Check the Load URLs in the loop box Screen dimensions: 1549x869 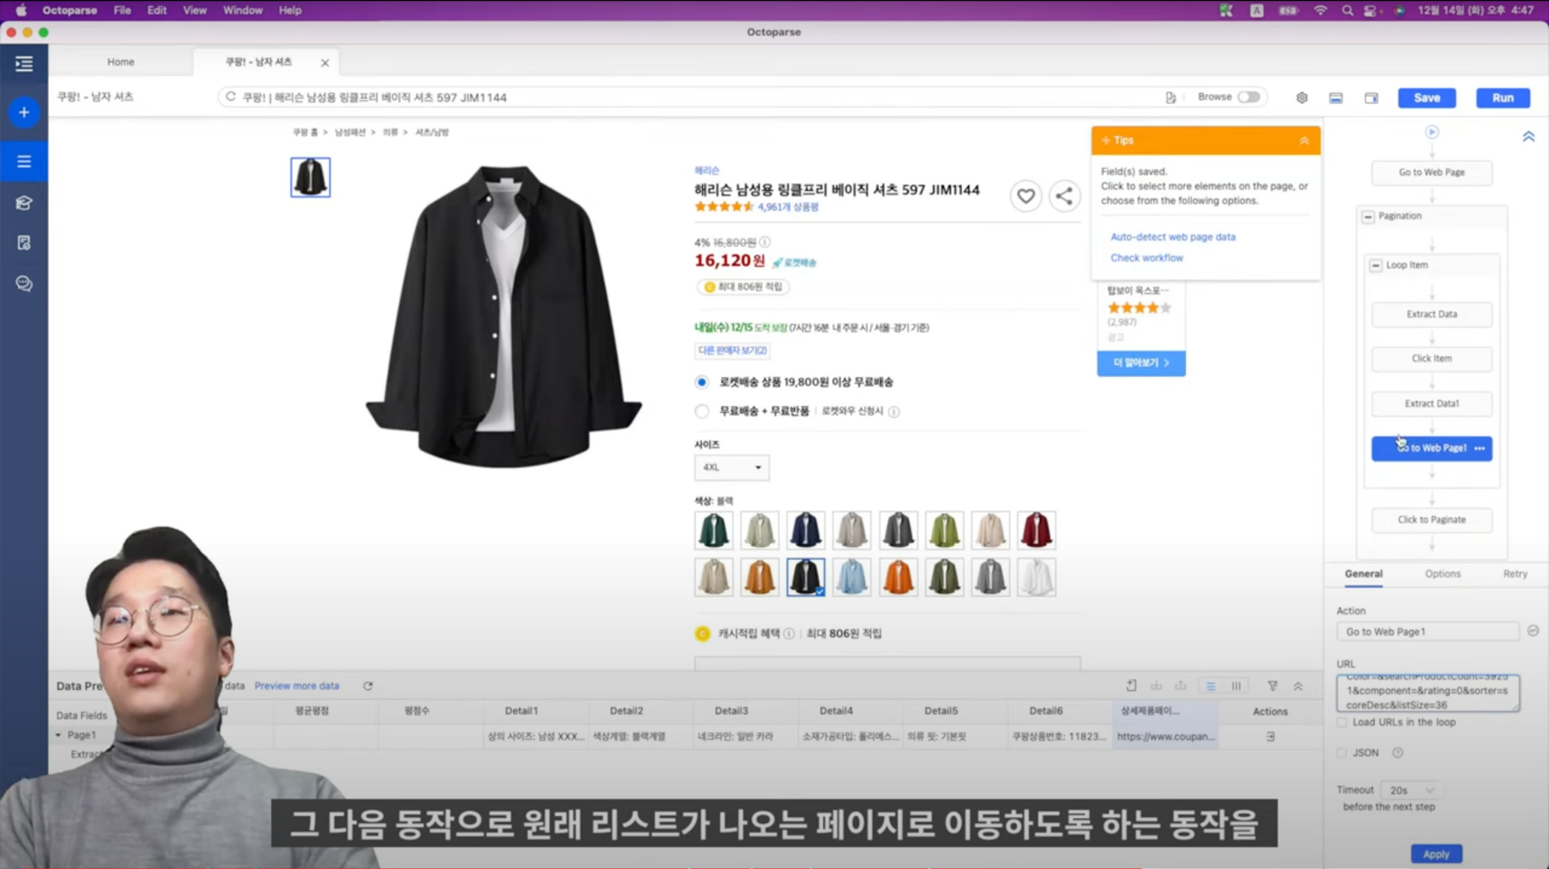point(1342,722)
